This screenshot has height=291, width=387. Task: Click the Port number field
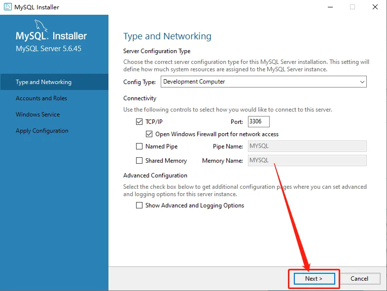pyautogui.click(x=259, y=121)
